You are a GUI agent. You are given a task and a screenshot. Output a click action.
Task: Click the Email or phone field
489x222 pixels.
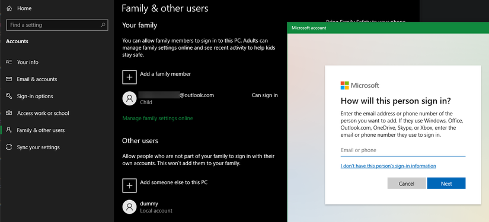(x=403, y=150)
